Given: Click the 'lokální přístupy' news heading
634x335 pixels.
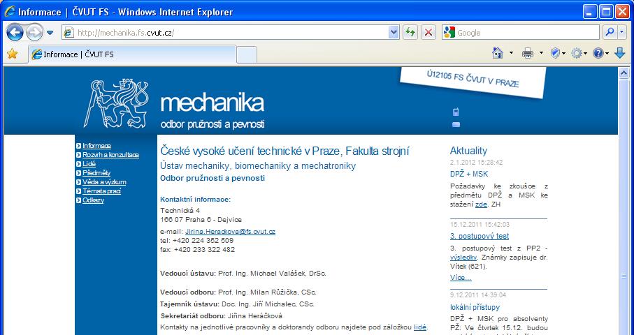Looking at the screenshot, I should tap(475, 307).
